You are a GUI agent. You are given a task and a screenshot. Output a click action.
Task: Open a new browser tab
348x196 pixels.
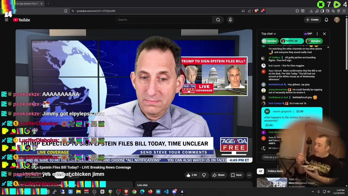point(48,4)
